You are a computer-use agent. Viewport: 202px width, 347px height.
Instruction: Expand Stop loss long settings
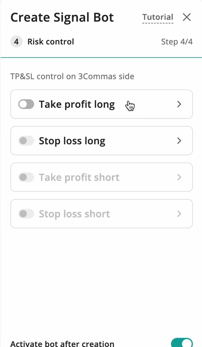click(x=179, y=141)
